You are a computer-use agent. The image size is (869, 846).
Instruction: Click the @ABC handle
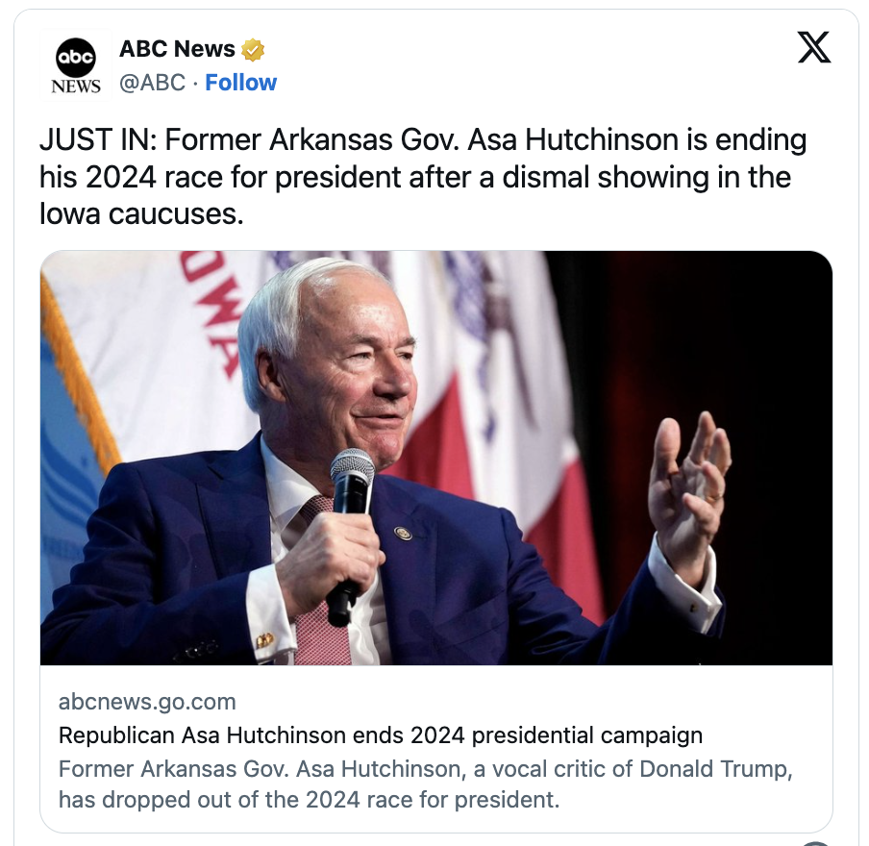click(153, 83)
